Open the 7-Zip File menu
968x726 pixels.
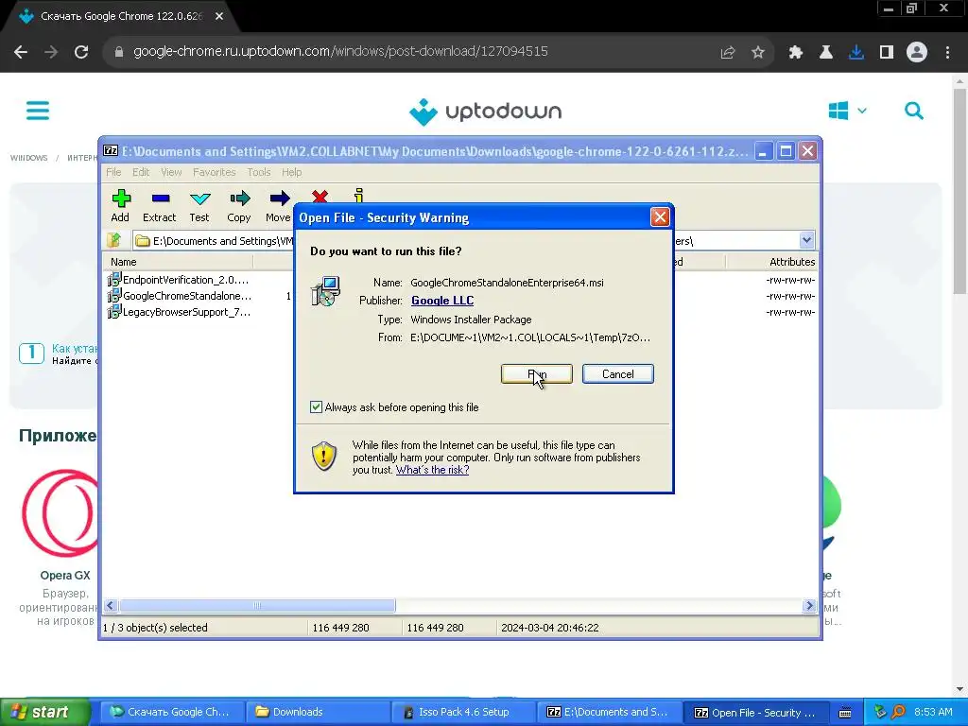[x=113, y=172]
